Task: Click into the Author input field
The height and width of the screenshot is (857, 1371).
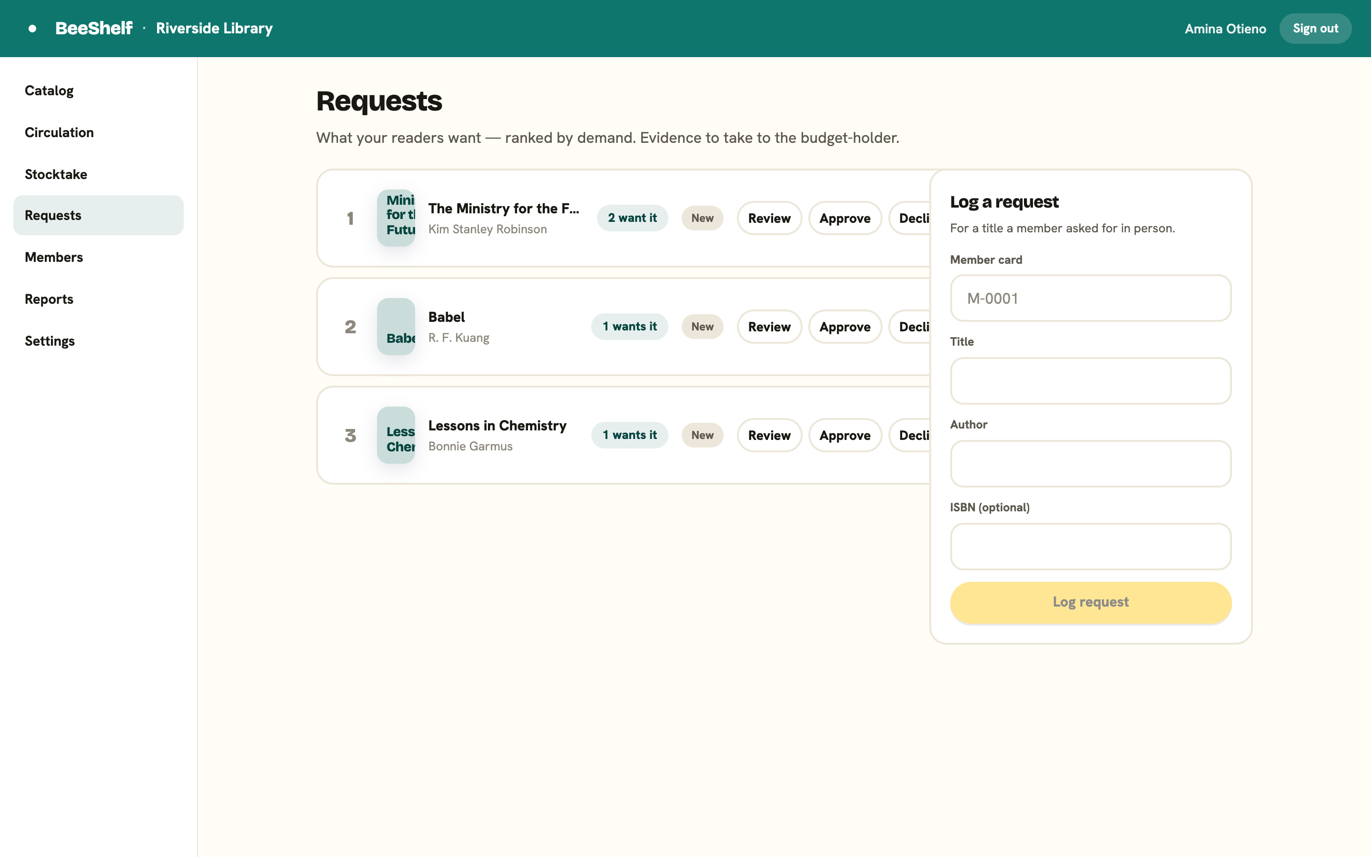Action: [x=1091, y=464]
